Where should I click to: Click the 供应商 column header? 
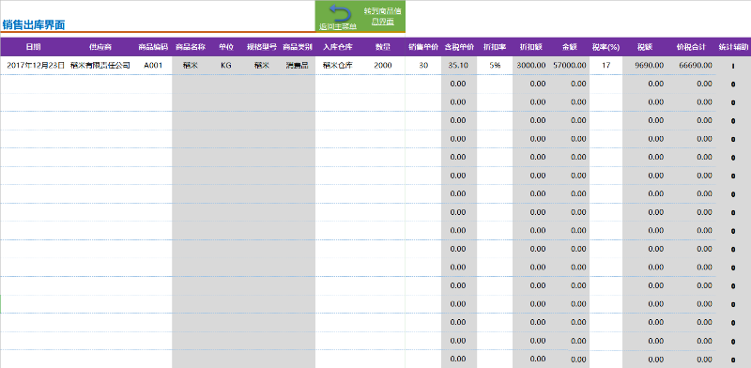[100, 47]
